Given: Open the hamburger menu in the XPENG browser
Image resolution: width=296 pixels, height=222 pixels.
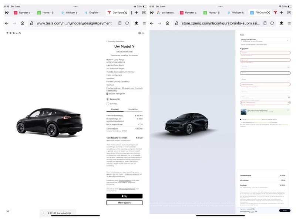Looking at the screenshot, I should (x=289, y=23).
